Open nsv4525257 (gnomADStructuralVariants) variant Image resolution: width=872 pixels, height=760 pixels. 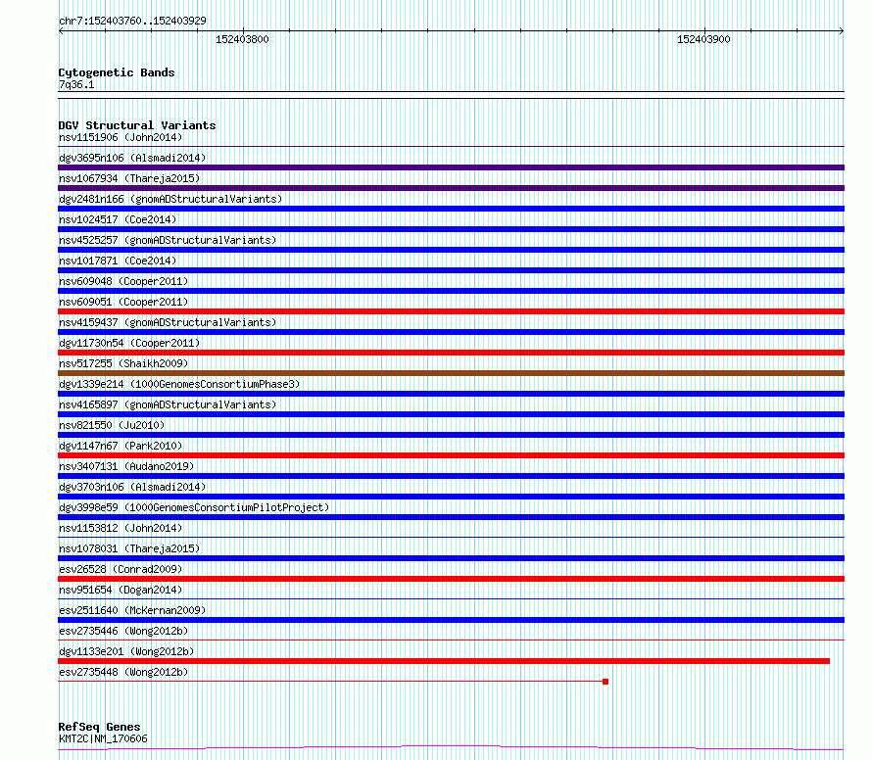pos(168,240)
